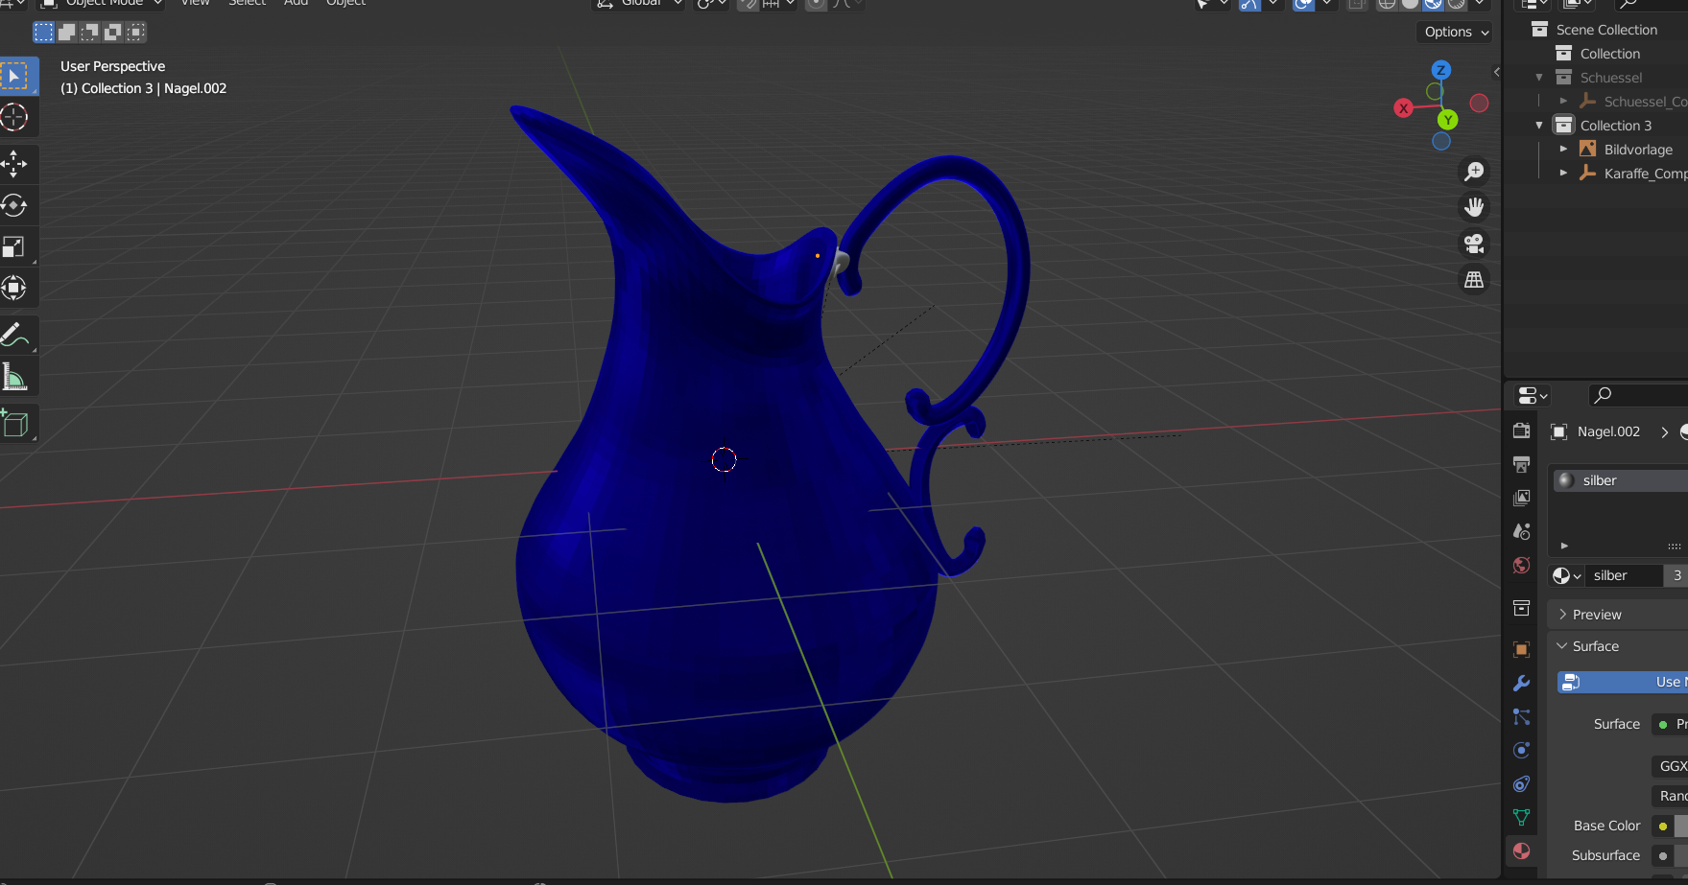The width and height of the screenshot is (1688, 885).
Task: Set selection mode to Invert
Action: [112, 33]
